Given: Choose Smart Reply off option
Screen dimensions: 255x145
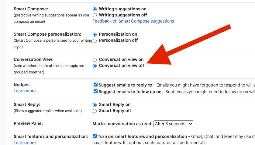Looking at the screenshot, I should (x=95, y=111).
